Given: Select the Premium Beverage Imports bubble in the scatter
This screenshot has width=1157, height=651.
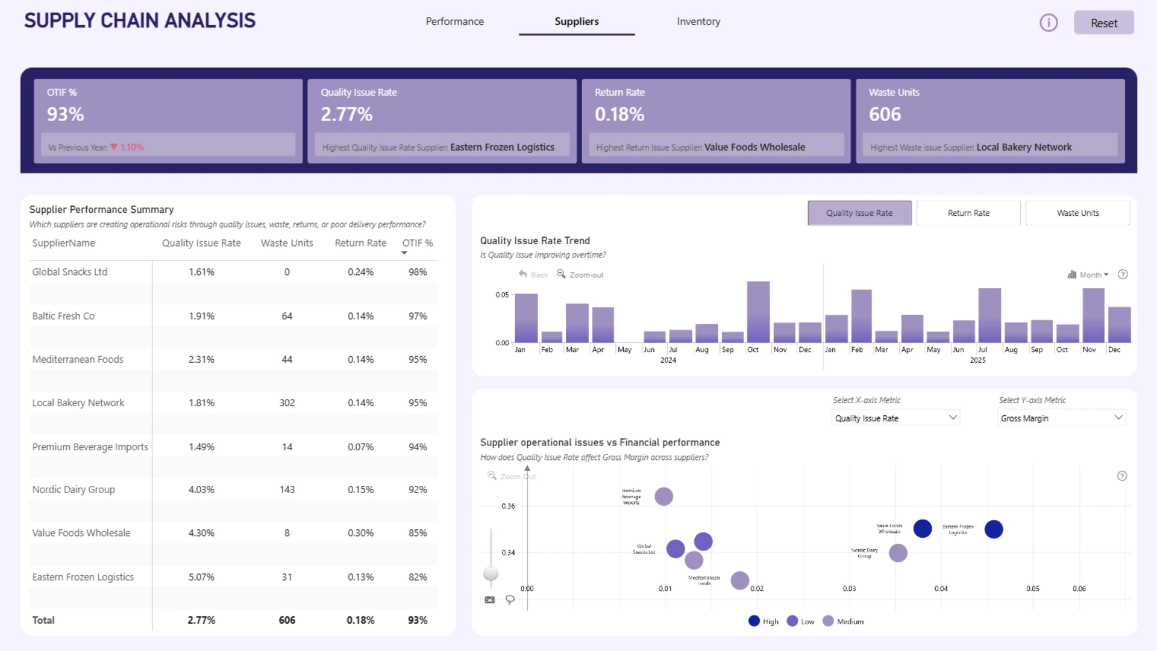Looking at the screenshot, I should (x=663, y=496).
